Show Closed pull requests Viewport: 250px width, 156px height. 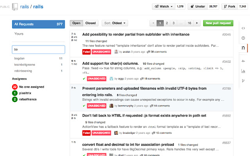91,23
